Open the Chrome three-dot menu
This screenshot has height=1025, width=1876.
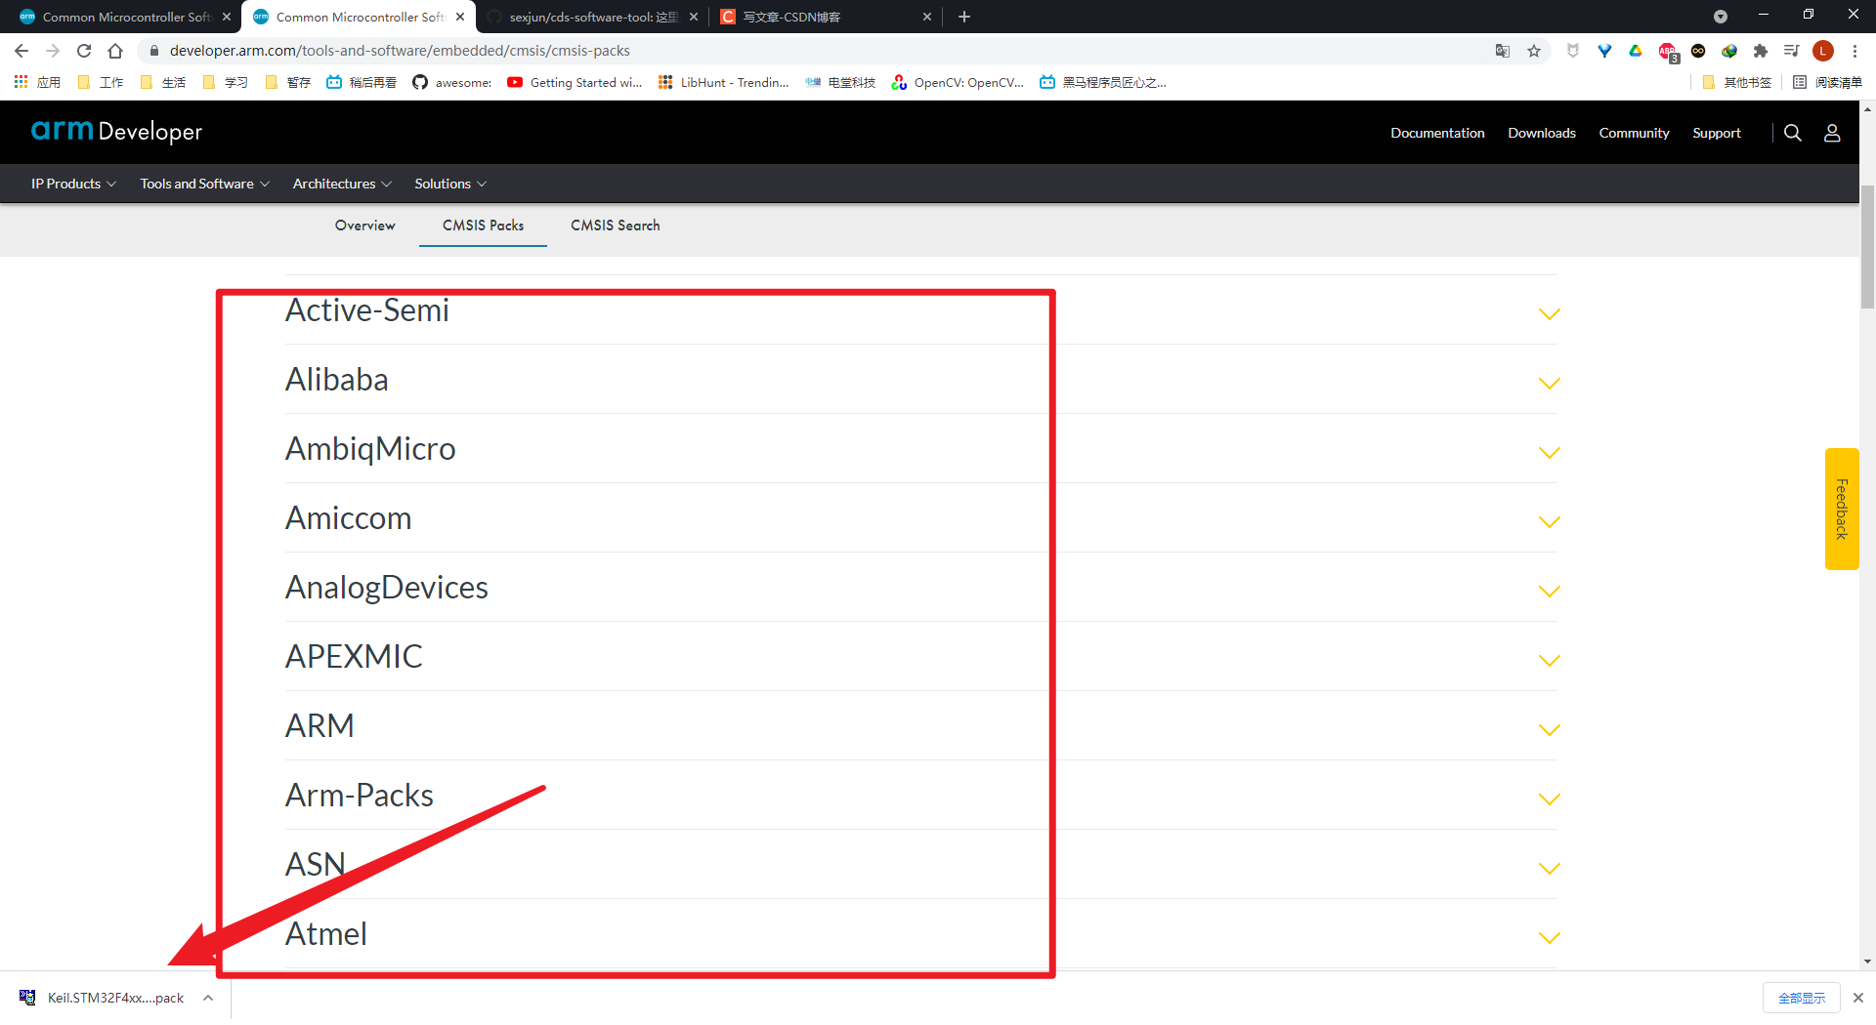coord(1855,51)
